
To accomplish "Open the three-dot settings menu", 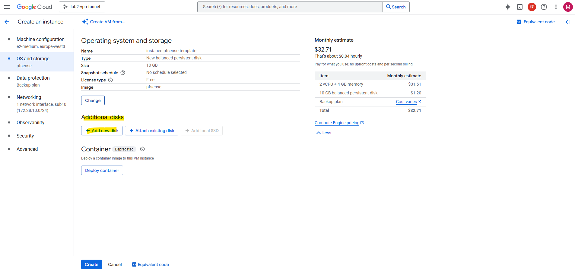I will [556, 7].
